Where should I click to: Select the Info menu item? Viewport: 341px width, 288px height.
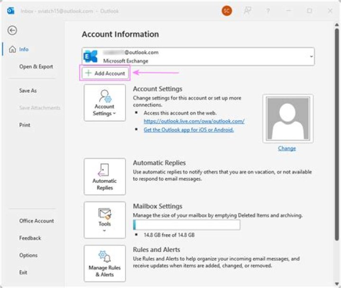(x=24, y=49)
